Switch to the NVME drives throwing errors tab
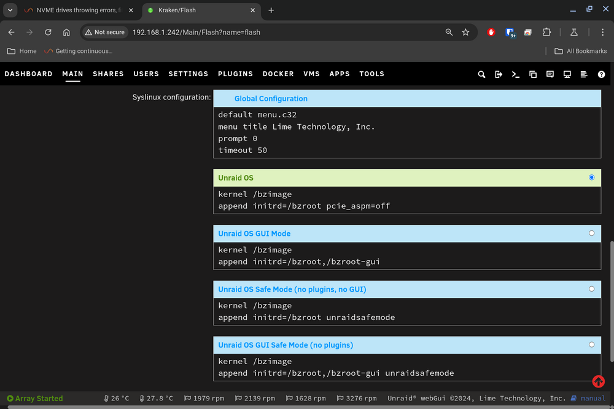Image resolution: width=614 pixels, height=409 pixels. [79, 10]
